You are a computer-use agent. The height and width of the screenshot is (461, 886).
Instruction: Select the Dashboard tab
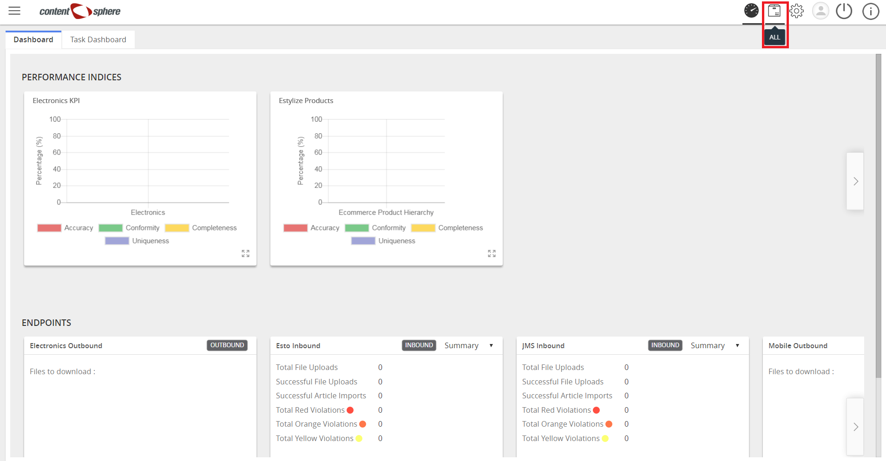pos(33,39)
